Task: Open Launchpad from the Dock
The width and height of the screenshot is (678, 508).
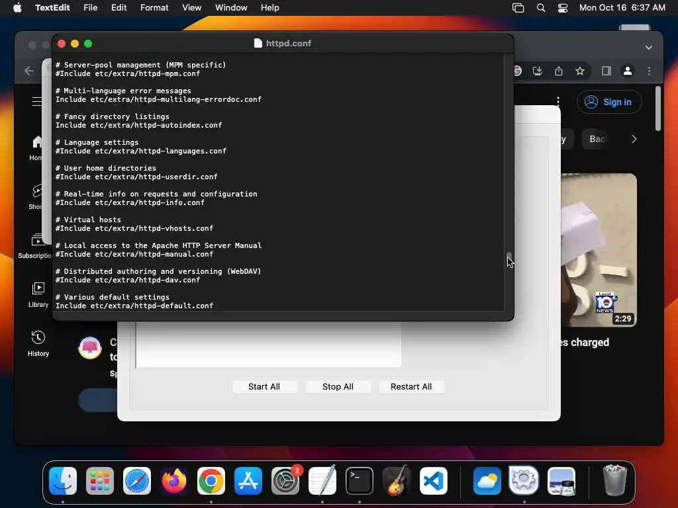Action: click(x=100, y=481)
